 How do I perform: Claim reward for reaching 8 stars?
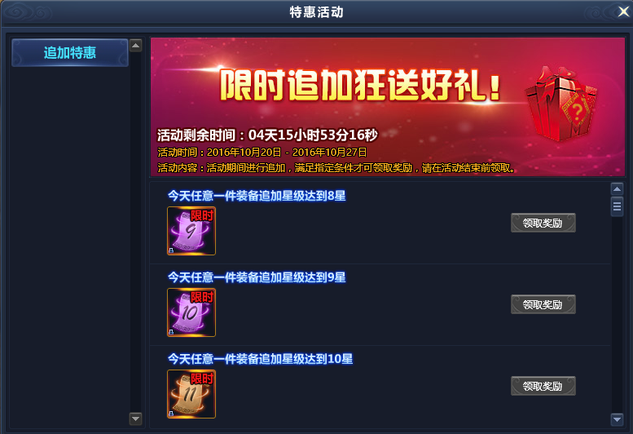tap(543, 223)
